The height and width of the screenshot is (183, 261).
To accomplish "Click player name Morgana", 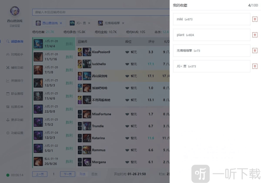I will coord(99,162).
